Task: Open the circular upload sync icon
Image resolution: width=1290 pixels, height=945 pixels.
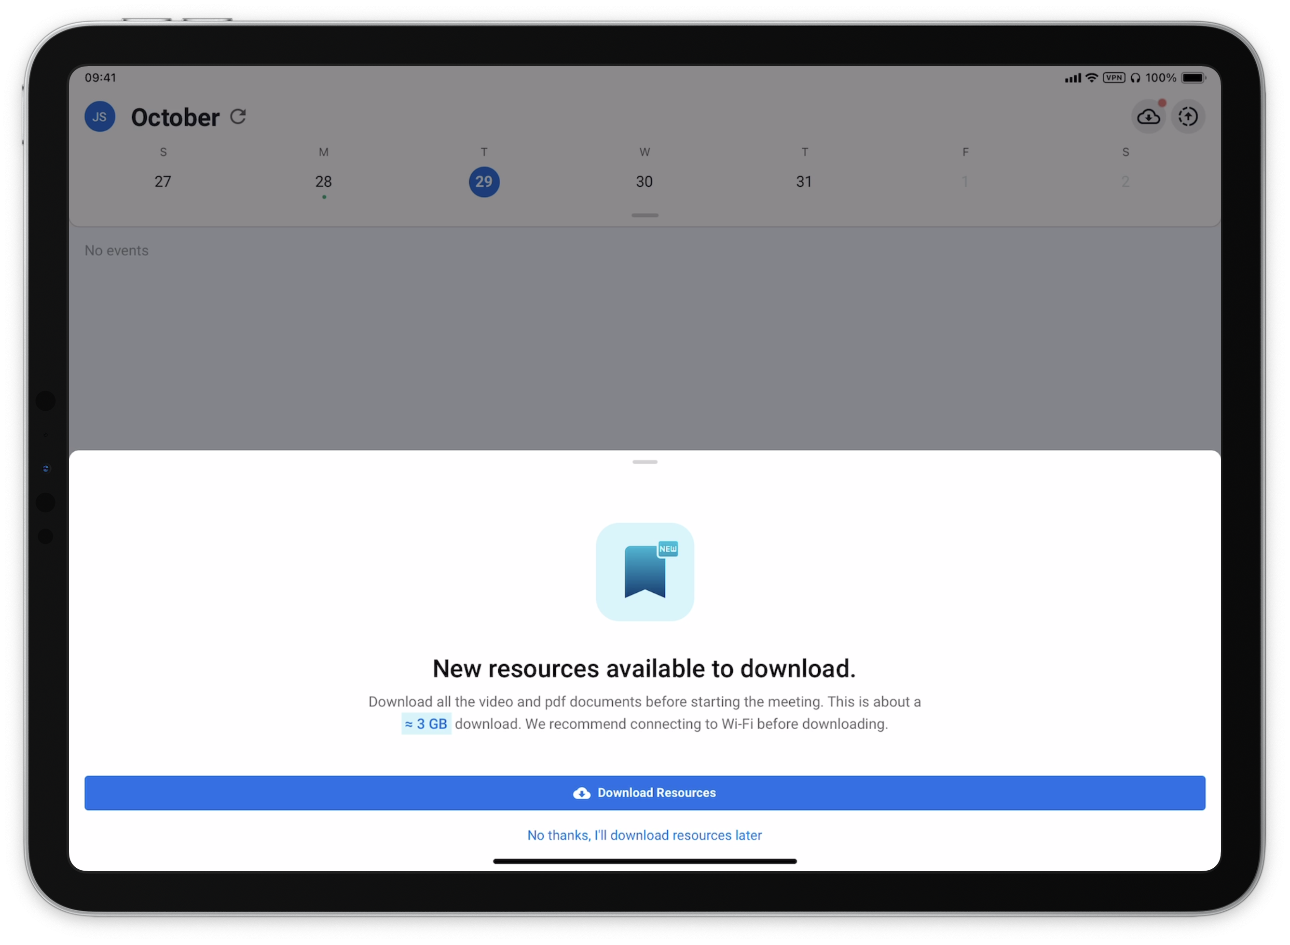Action: click(1188, 117)
